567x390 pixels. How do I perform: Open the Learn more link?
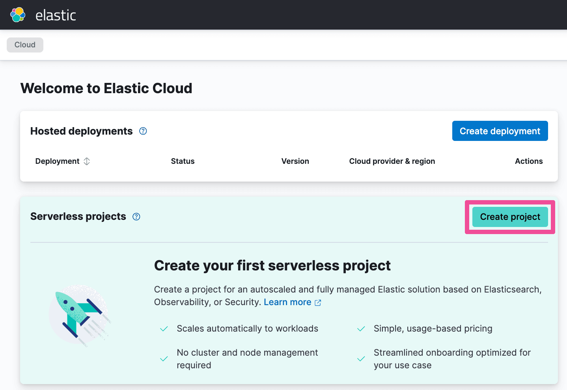coord(288,302)
